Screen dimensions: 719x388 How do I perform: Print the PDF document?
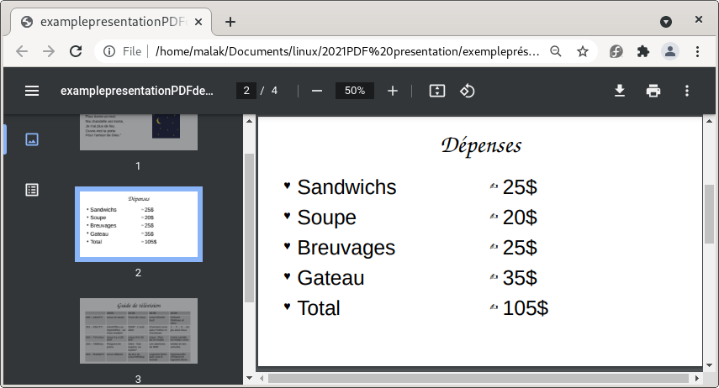[x=653, y=91]
